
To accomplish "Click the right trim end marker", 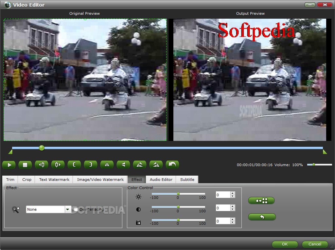I will (x=325, y=152).
